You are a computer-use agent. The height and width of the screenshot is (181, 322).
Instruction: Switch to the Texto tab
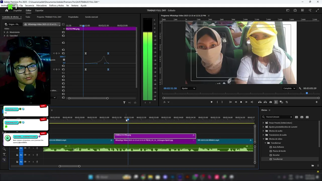[x=28, y=17]
